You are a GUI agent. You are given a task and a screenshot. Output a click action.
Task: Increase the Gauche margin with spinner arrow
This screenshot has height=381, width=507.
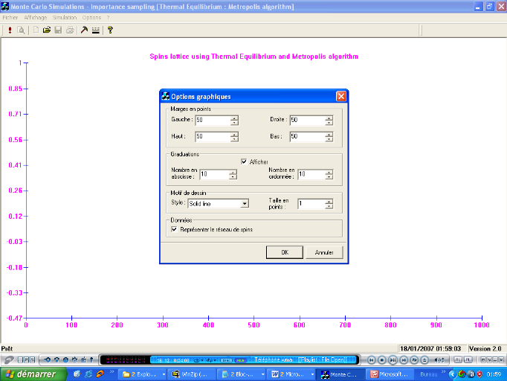pyautogui.click(x=234, y=118)
